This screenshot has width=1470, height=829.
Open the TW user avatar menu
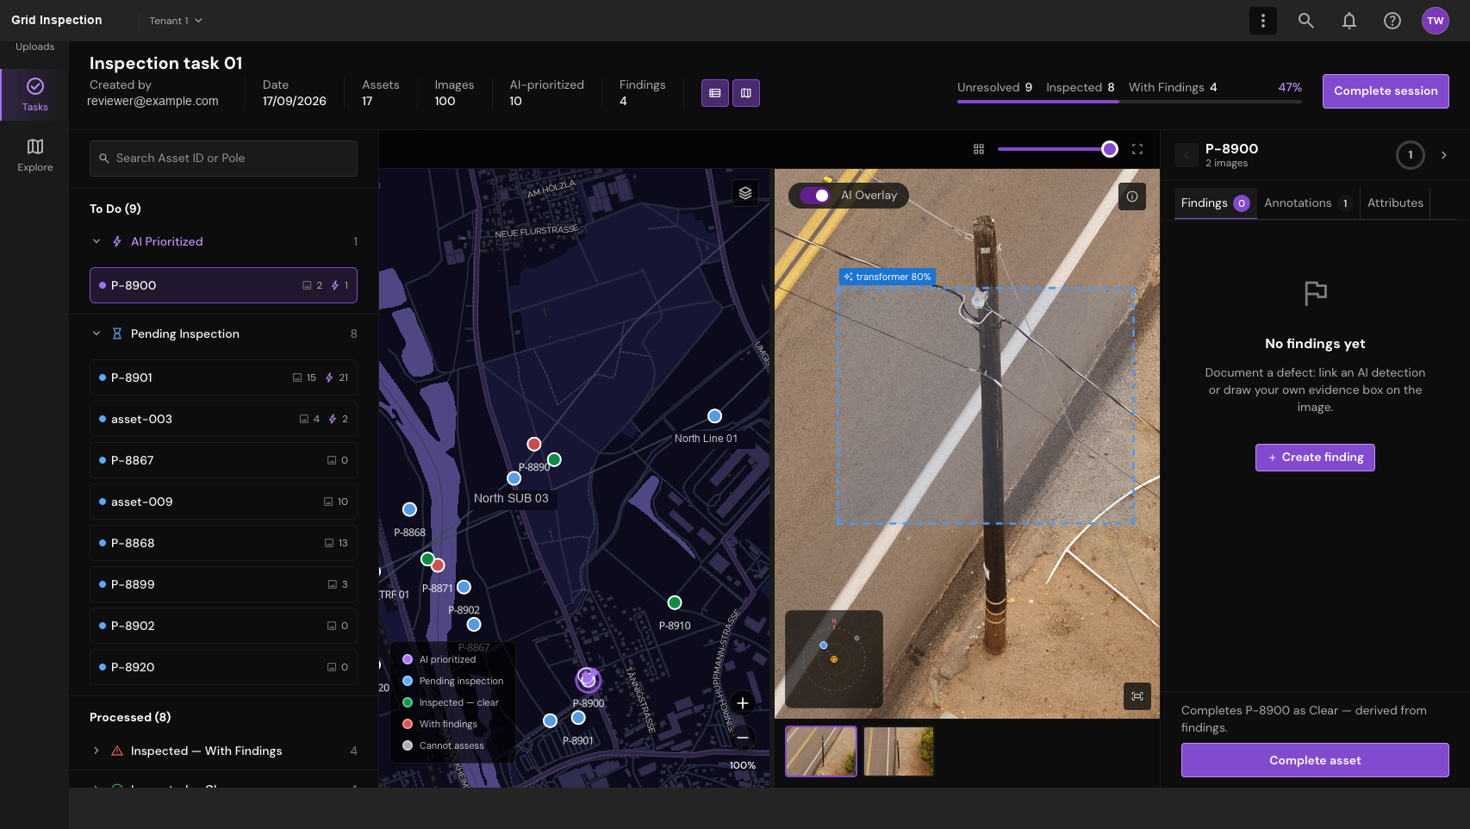pos(1435,21)
